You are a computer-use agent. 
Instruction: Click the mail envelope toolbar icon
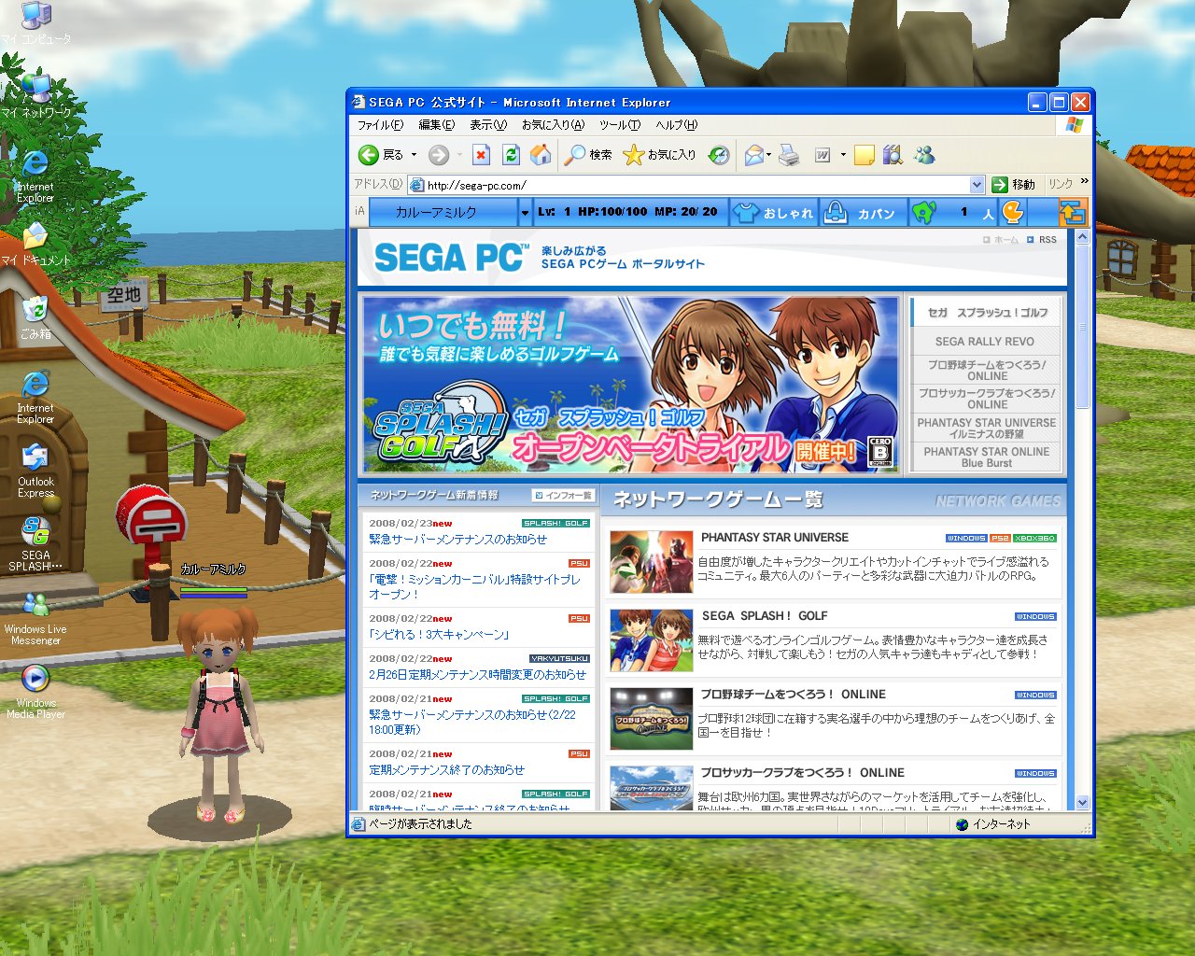(753, 155)
